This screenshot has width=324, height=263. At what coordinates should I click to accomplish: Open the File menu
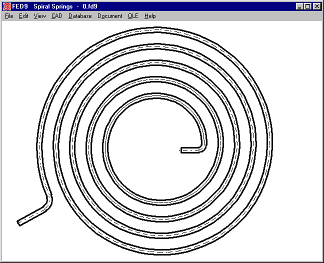(x=9, y=16)
